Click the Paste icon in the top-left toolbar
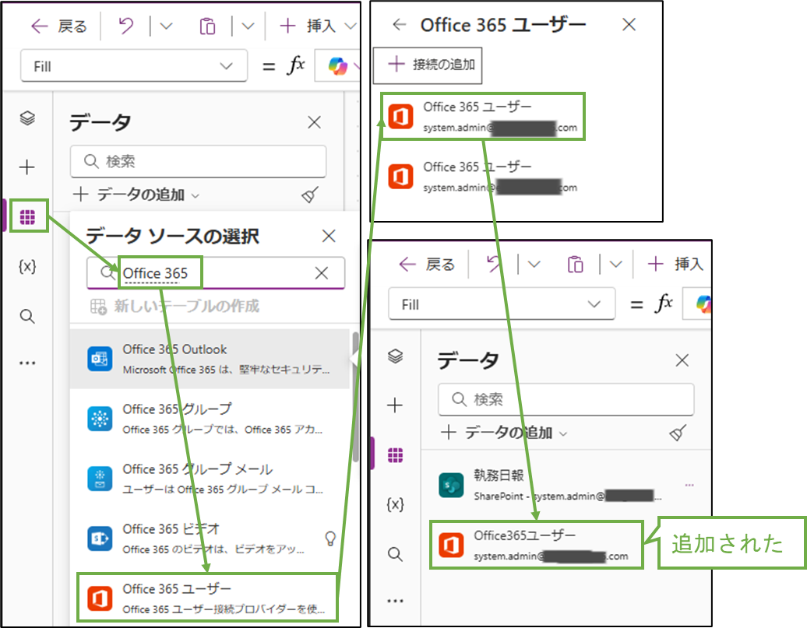 click(x=207, y=26)
